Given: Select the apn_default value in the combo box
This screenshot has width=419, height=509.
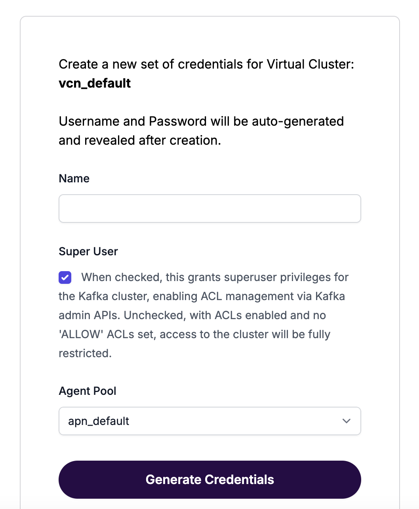Looking at the screenshot, I should click(99, 421).
